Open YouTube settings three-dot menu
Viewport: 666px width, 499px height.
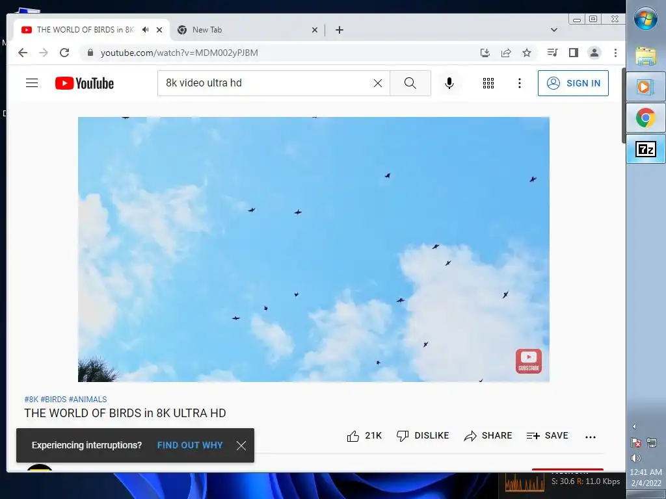(520, 83)
